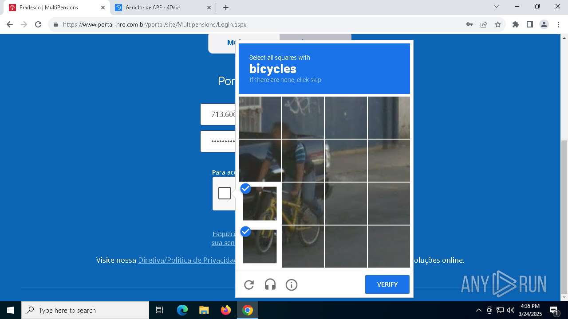The image size is (568, 319).
Task: Go back to previous page
Action: click(x=10, y=24)
